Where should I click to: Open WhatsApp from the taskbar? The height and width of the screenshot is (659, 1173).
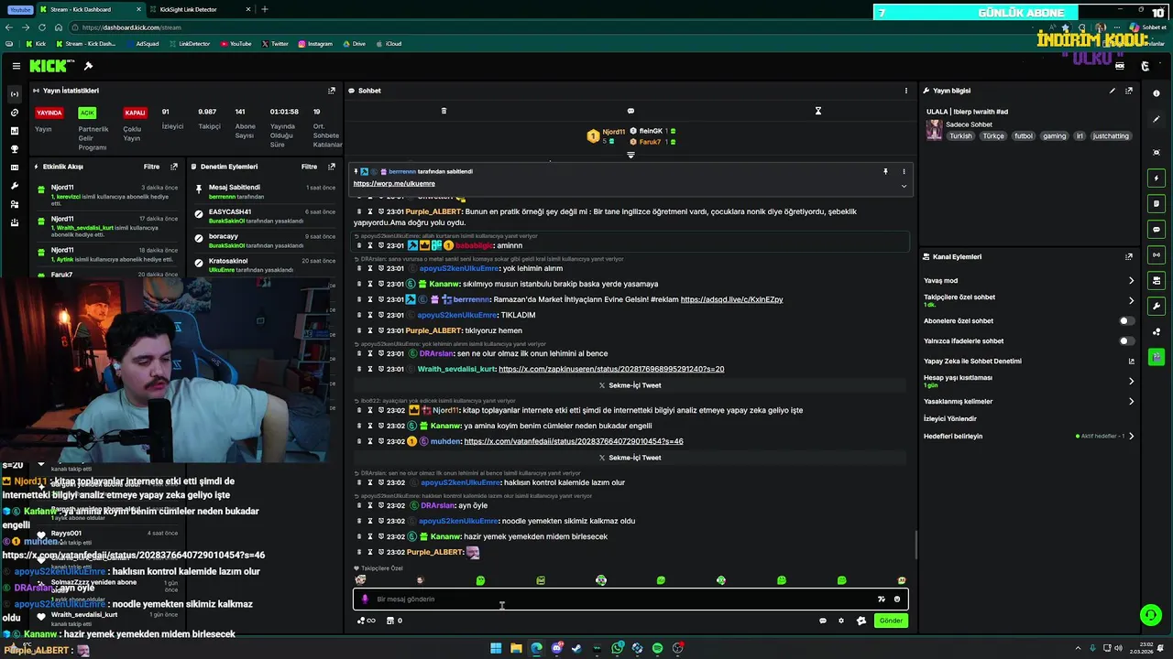[x=618, y=648]
